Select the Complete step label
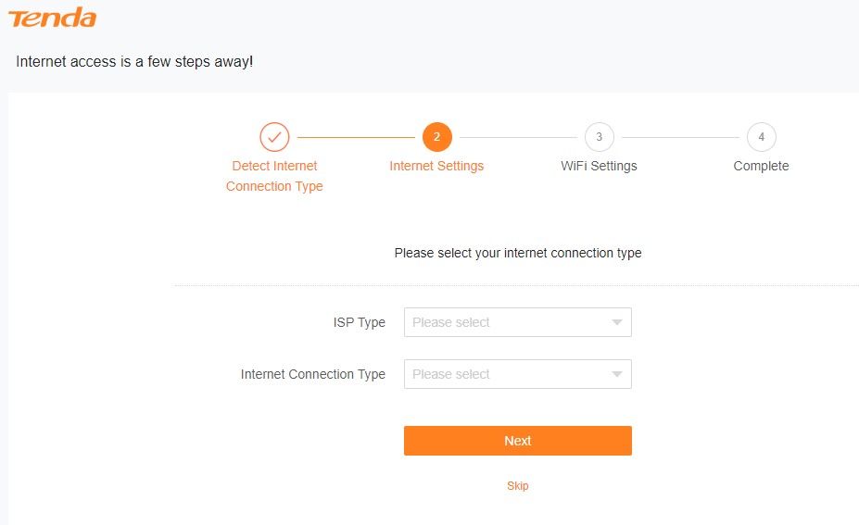 (761, 166)
